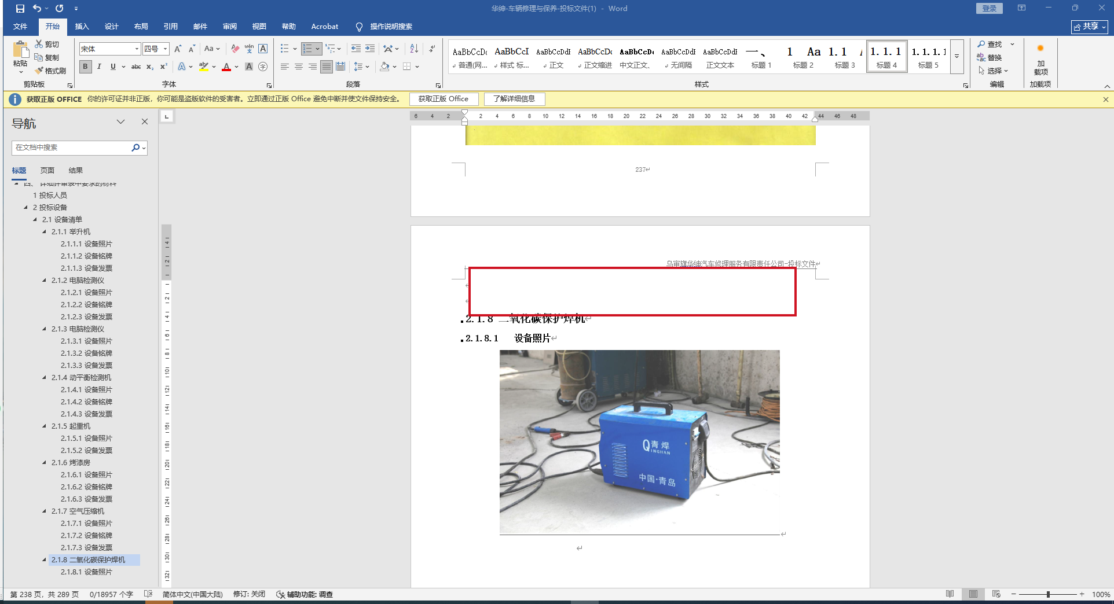
Task: Click the zoom slider handle
Action: [1048, 594]
